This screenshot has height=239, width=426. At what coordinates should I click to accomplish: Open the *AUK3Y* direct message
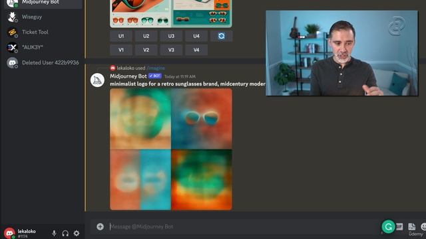pos(43,47)
